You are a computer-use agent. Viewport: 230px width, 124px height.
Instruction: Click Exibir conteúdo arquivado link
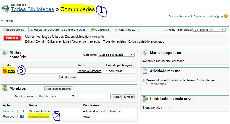146,41
